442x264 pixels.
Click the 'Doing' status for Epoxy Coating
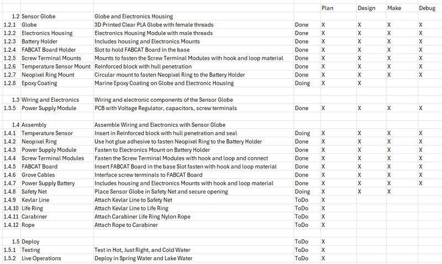click(303, 83)
